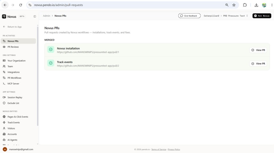Click the browser back arrow

coord(5,5)
